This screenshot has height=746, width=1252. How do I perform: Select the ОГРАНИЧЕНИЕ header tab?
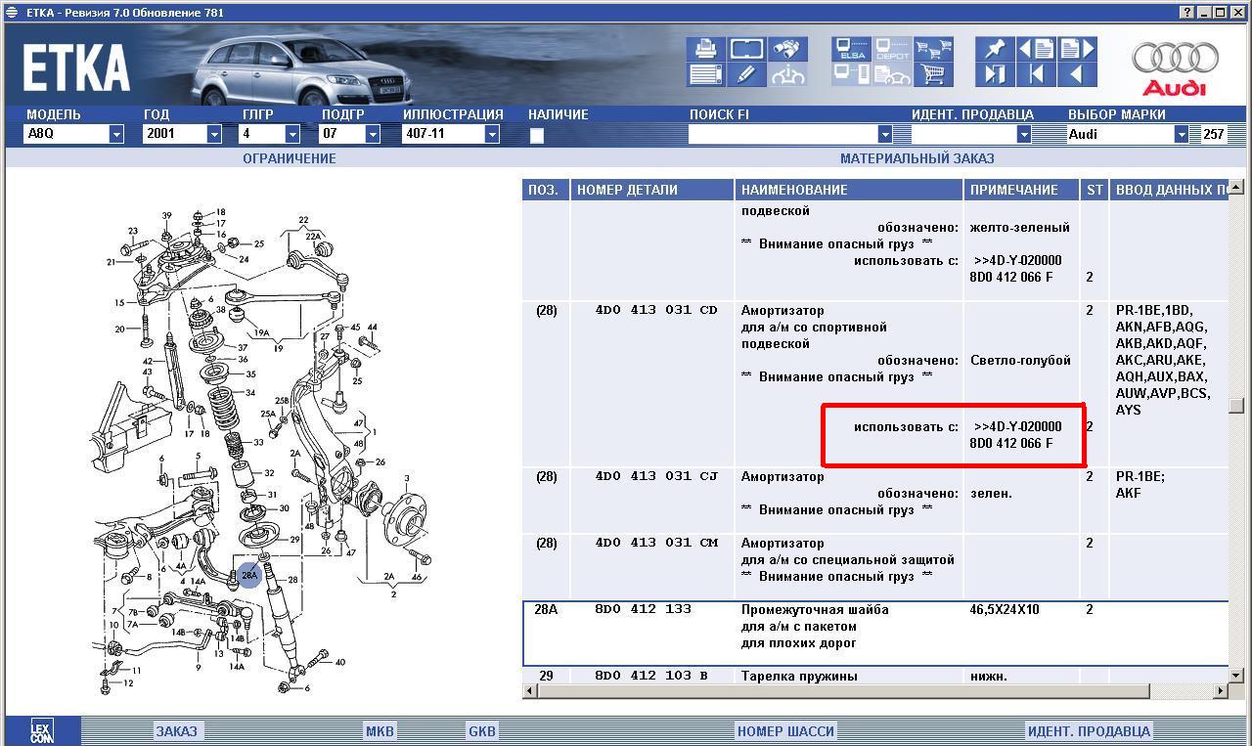point(289,158)
